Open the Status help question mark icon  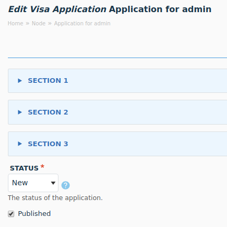click(x=65, y=185)
